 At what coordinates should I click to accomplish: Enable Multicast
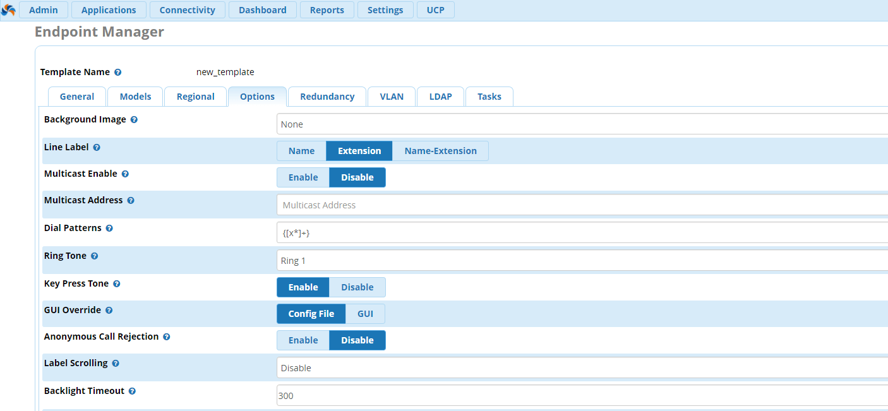pos(303,177)
